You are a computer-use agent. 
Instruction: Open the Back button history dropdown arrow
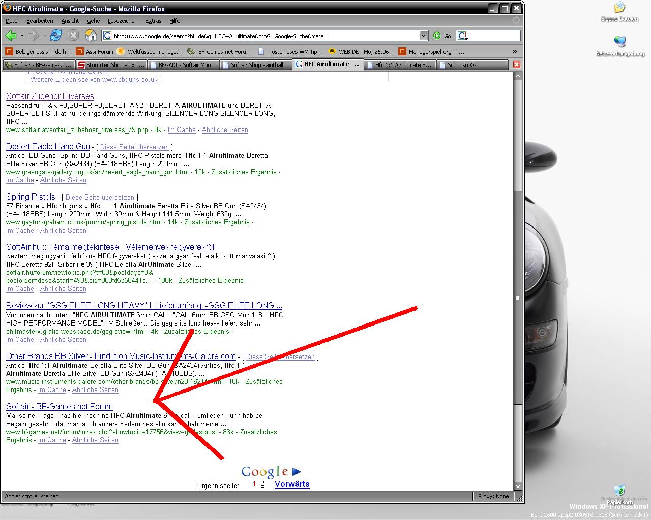(22, 36)
